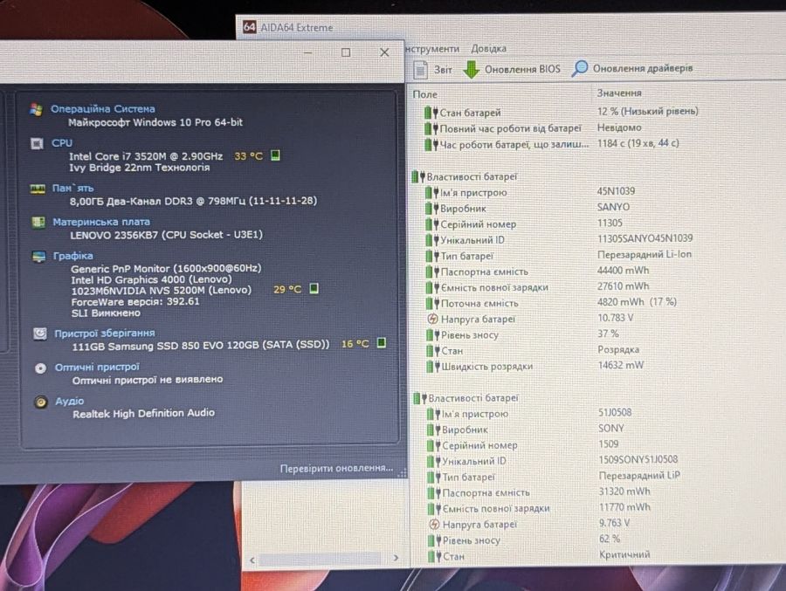
Task: Open the Пристрої зберігання section heading
Action: [x=104, y=333]
